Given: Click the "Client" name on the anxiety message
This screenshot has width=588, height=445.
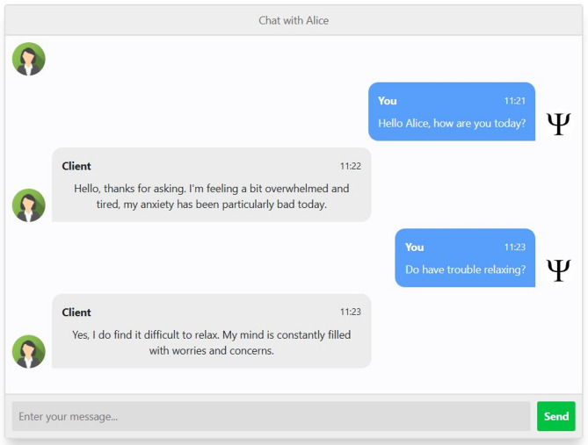Looking at the screenshot, I should (x=76, y=166).
